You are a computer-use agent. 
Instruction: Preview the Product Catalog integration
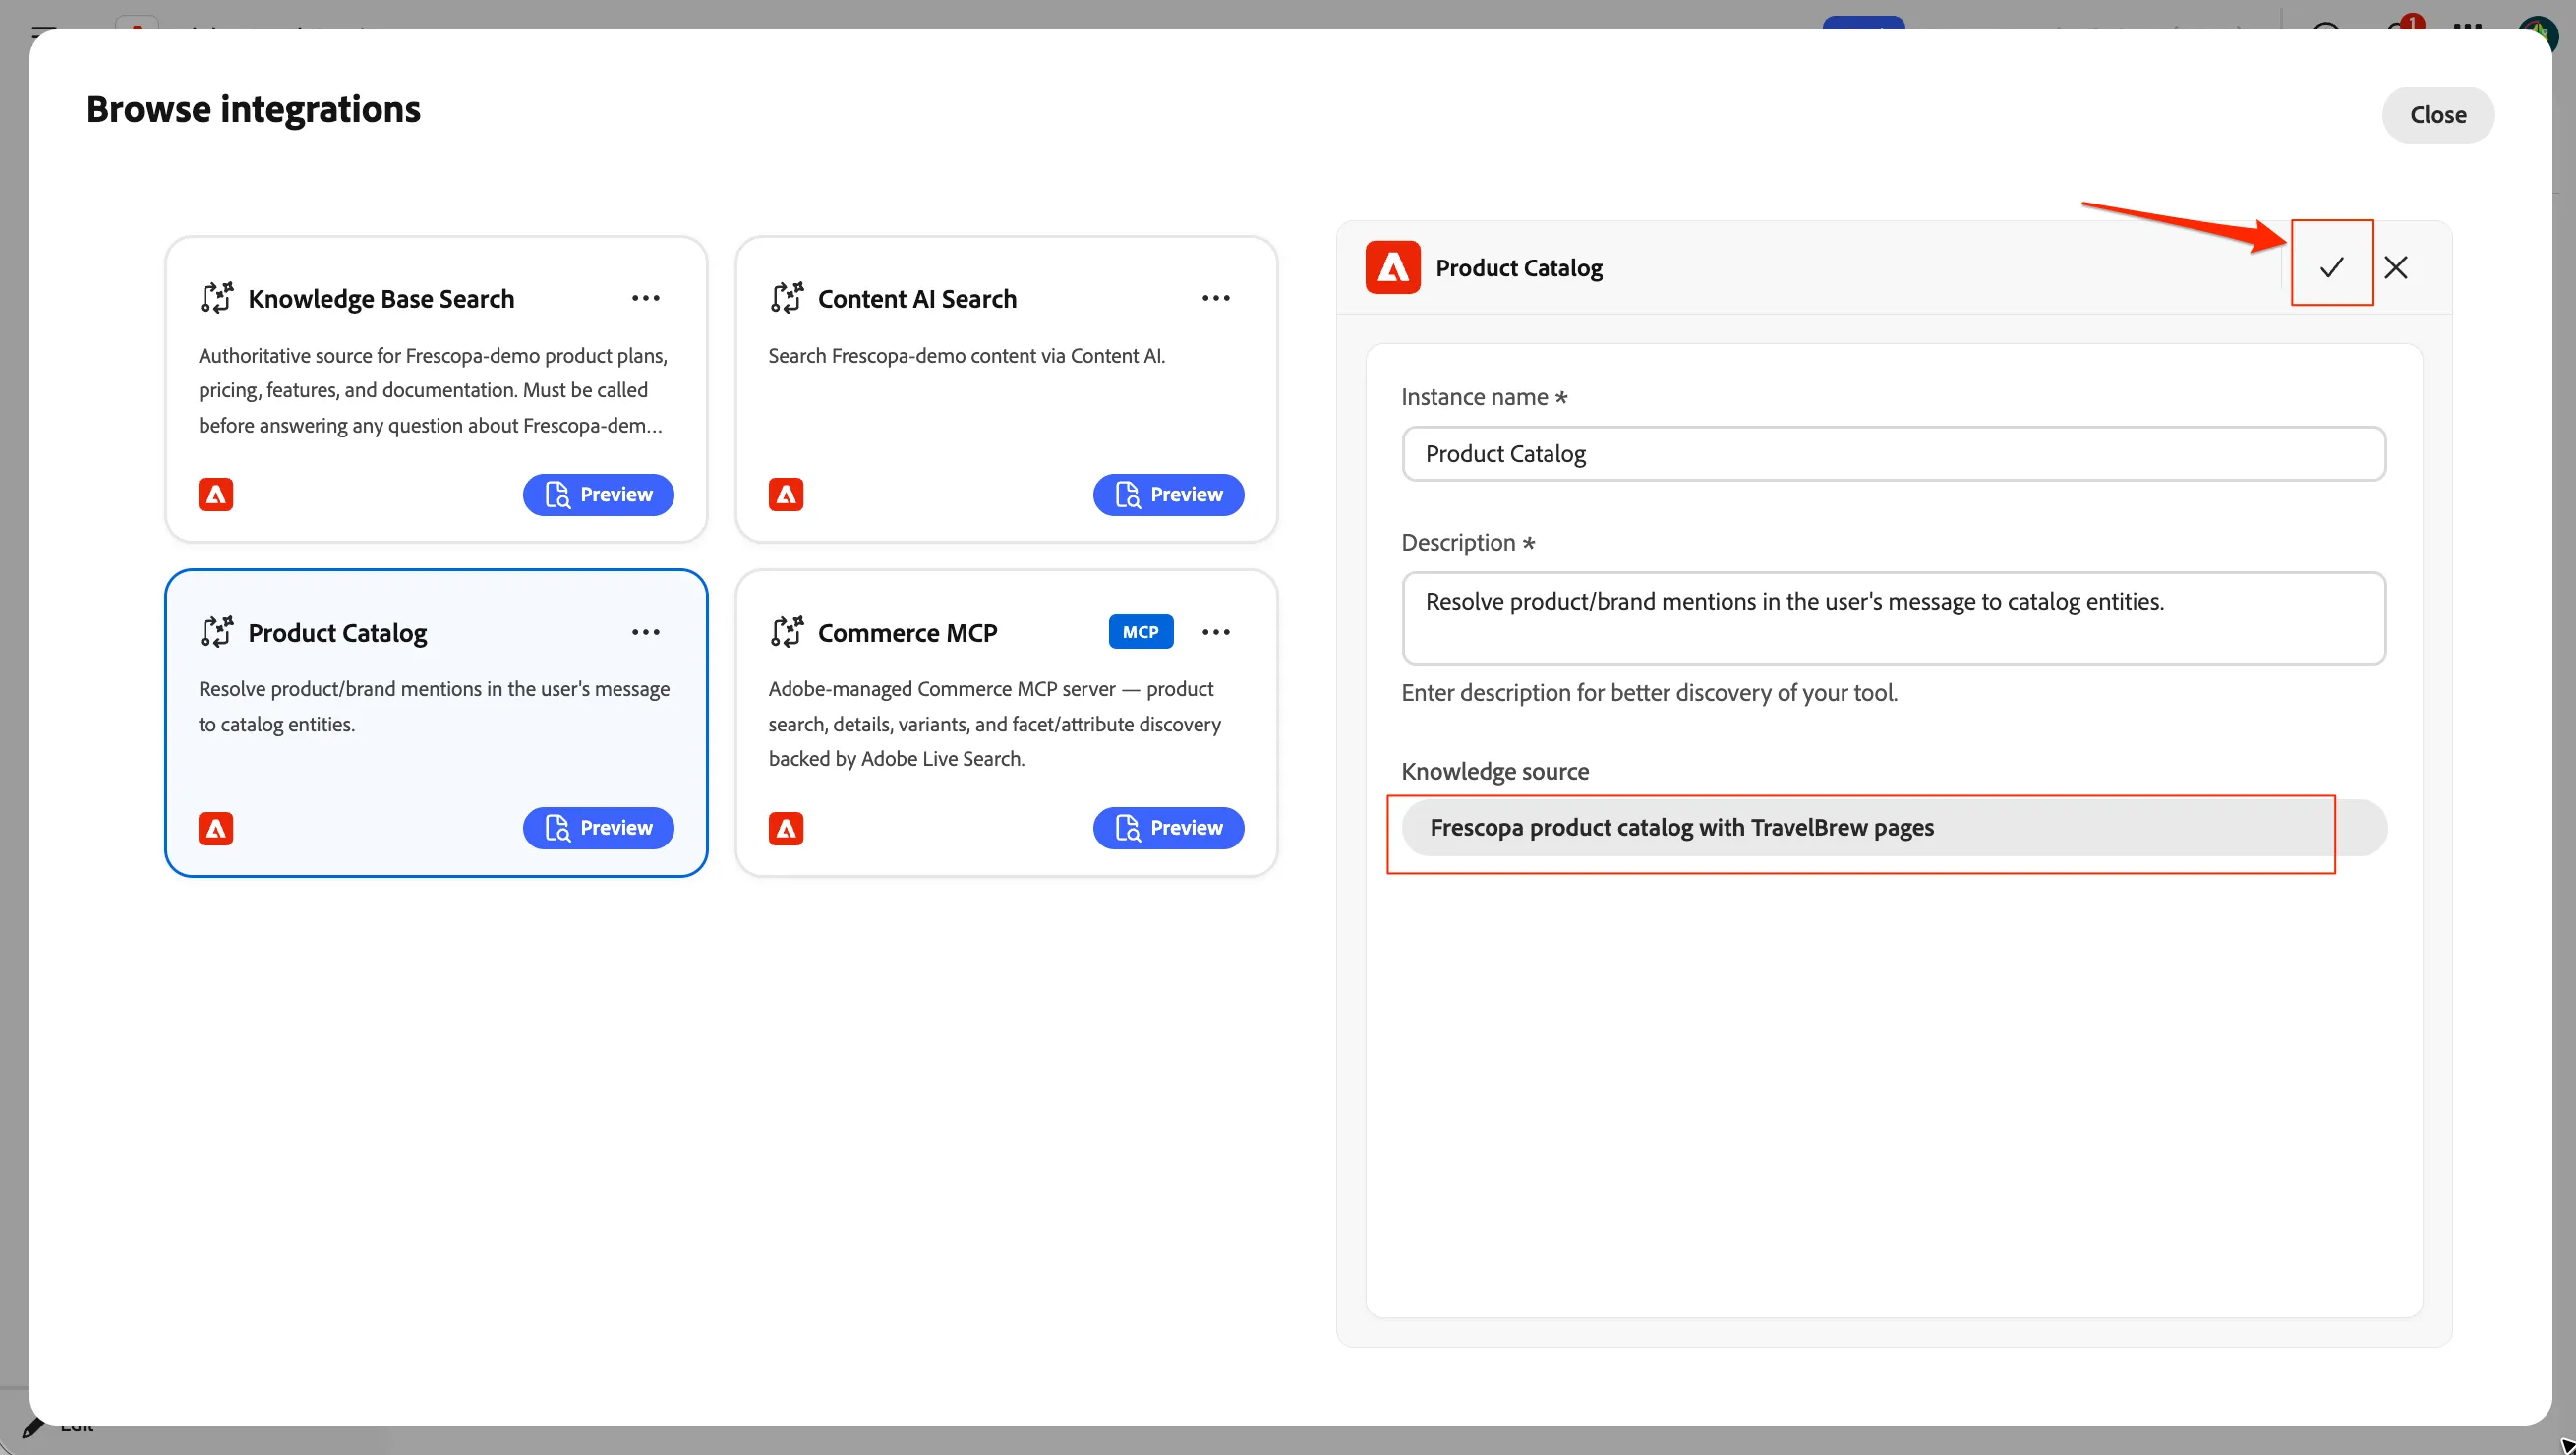[x=598, y=828]
